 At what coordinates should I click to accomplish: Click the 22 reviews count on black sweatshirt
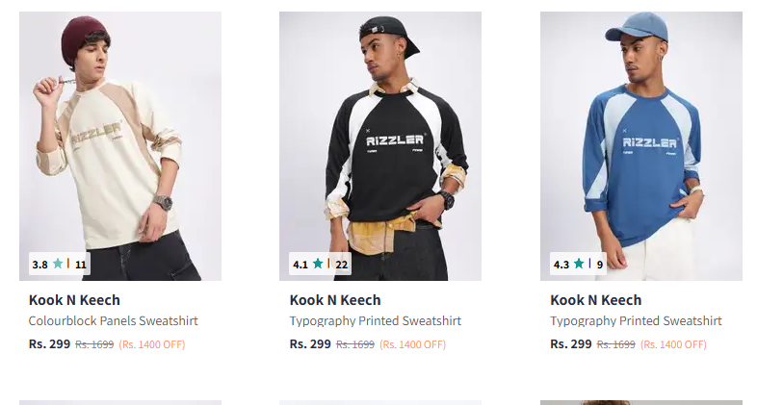tap(342, 265)
